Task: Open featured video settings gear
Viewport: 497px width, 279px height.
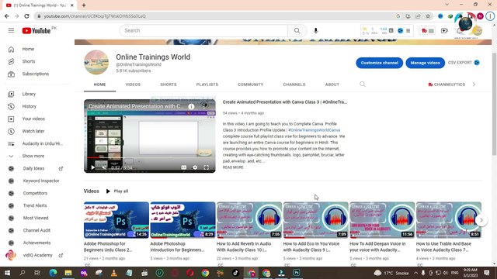Action: (x=195, y=167)
